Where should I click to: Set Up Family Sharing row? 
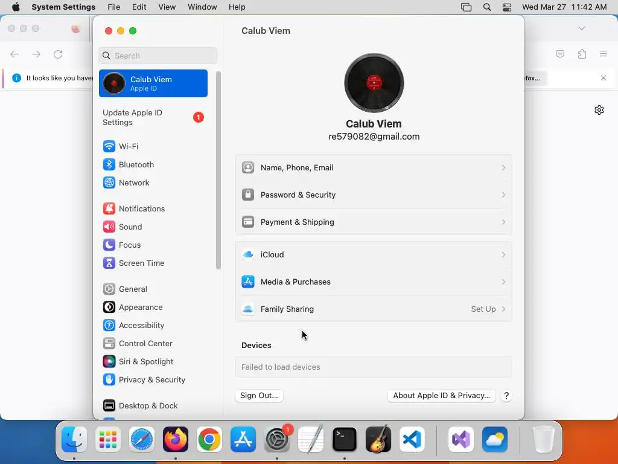pos(374,309)
